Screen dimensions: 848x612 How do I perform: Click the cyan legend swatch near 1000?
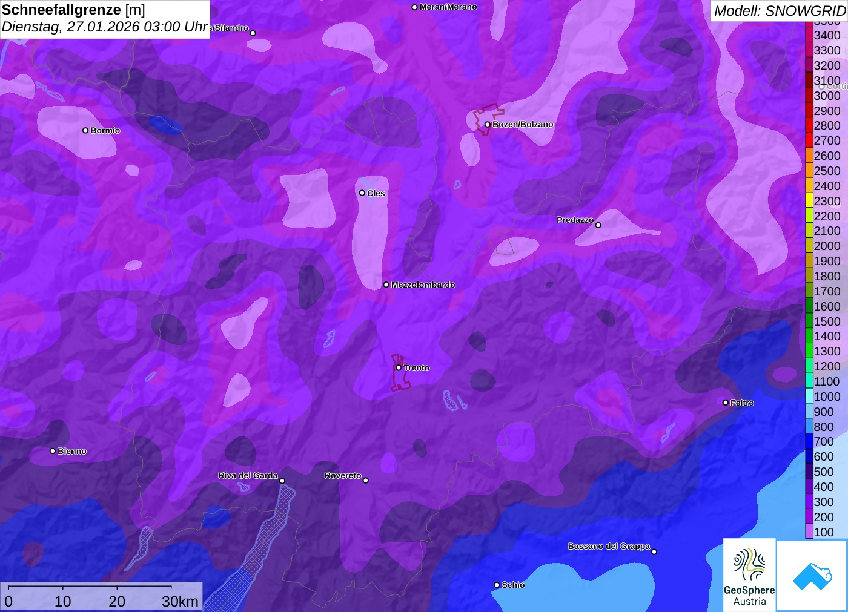(809, 396)
